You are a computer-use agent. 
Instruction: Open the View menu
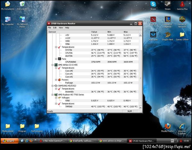tap(61, 28)
